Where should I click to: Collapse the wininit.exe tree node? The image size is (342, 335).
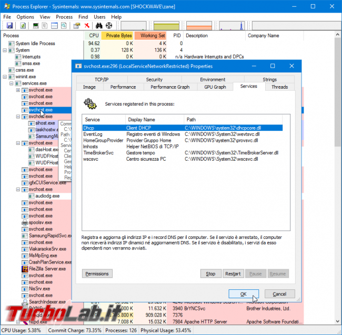point(5,77)
